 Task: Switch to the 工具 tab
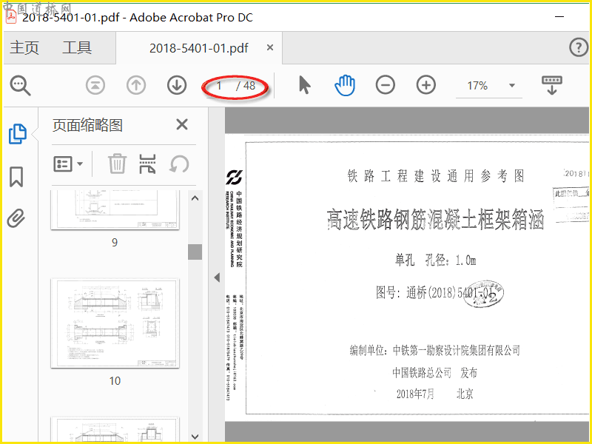click(x=77, y=48)
